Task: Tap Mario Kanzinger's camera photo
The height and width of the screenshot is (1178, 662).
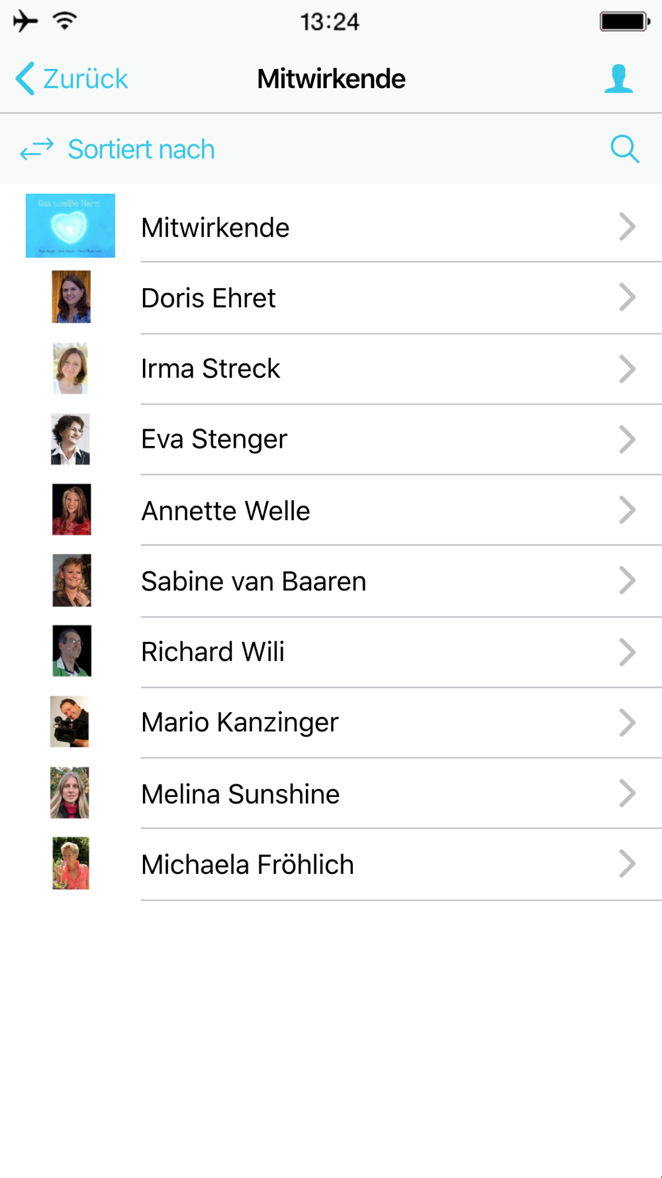Action: (70, 722)
